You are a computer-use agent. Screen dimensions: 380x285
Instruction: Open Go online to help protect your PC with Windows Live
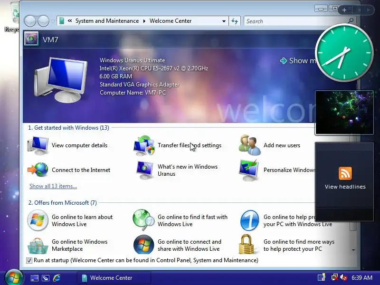(286, 220)
